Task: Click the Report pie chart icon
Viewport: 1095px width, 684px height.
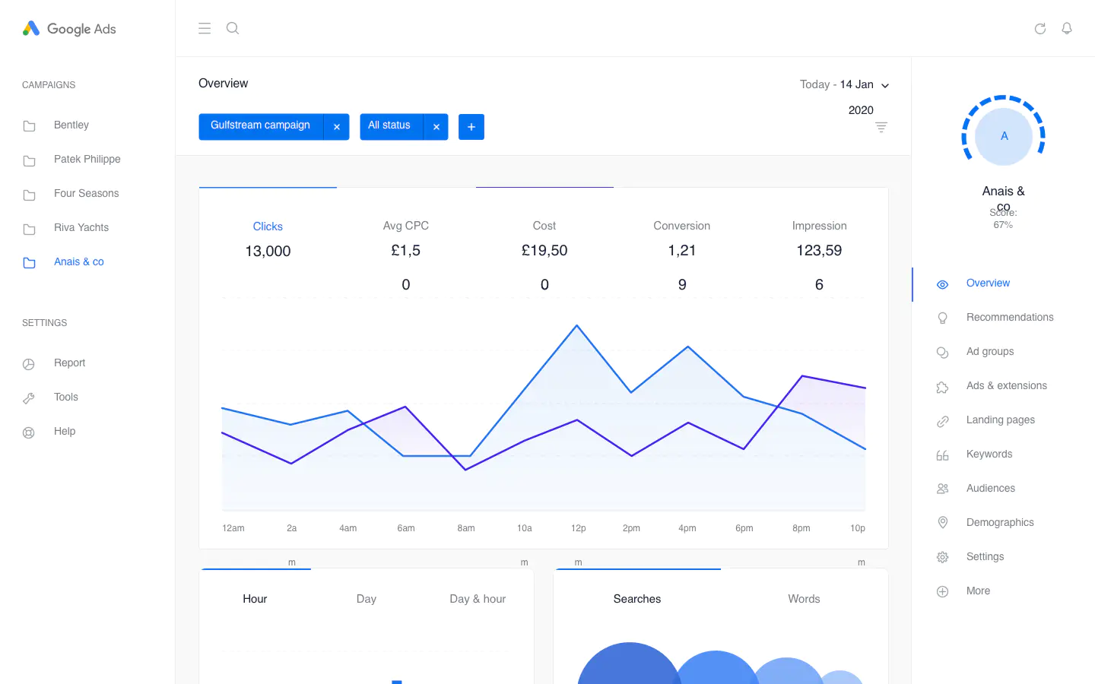Action: [x=29, y=364]
